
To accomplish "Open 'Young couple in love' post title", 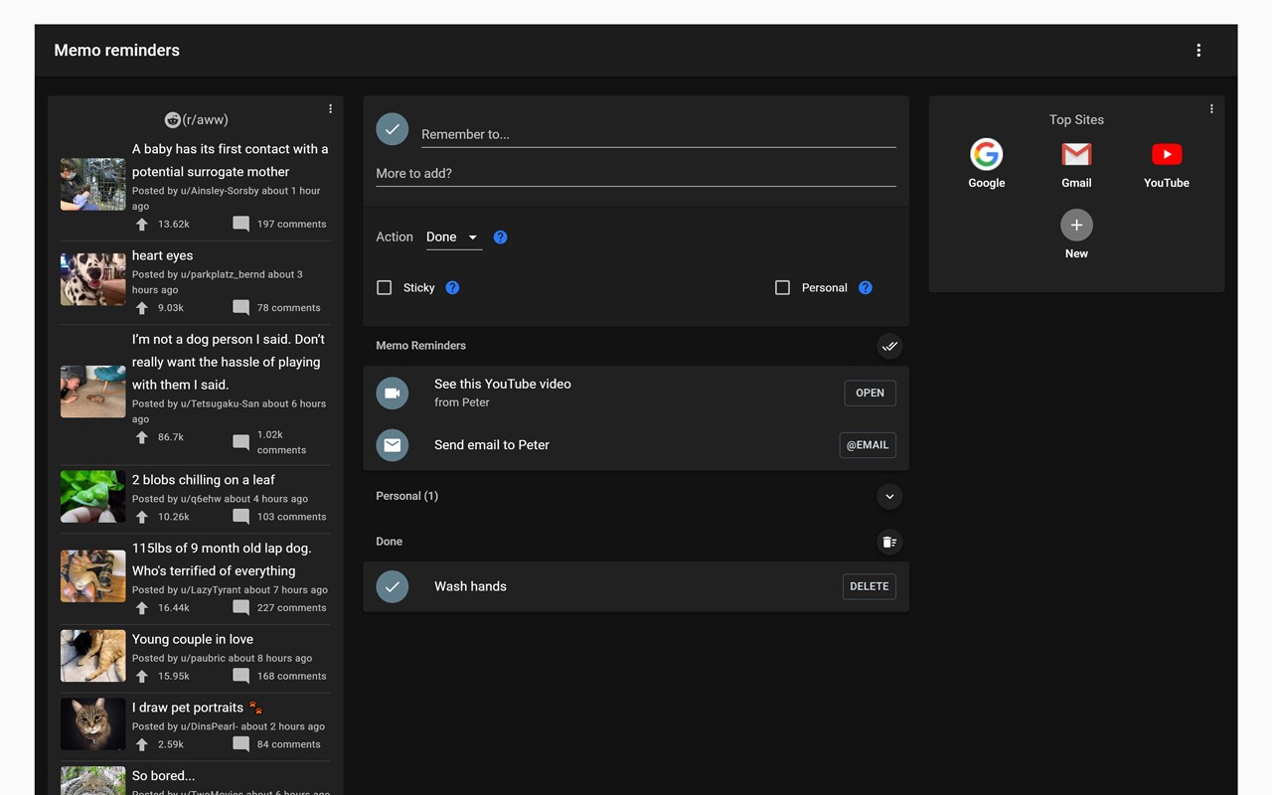I will [193, 639].
